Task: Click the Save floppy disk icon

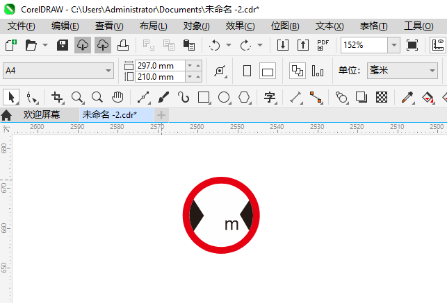Action: (63, 45)
